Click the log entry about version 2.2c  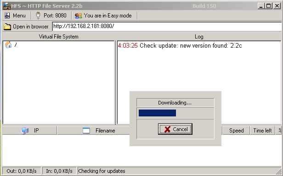click(x=180, y=45)
